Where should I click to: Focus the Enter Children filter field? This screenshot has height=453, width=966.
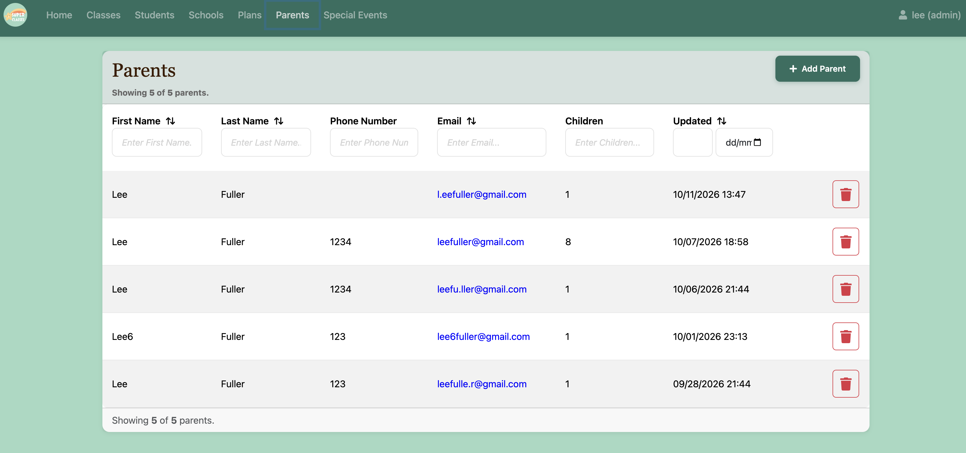coord(609,142)
